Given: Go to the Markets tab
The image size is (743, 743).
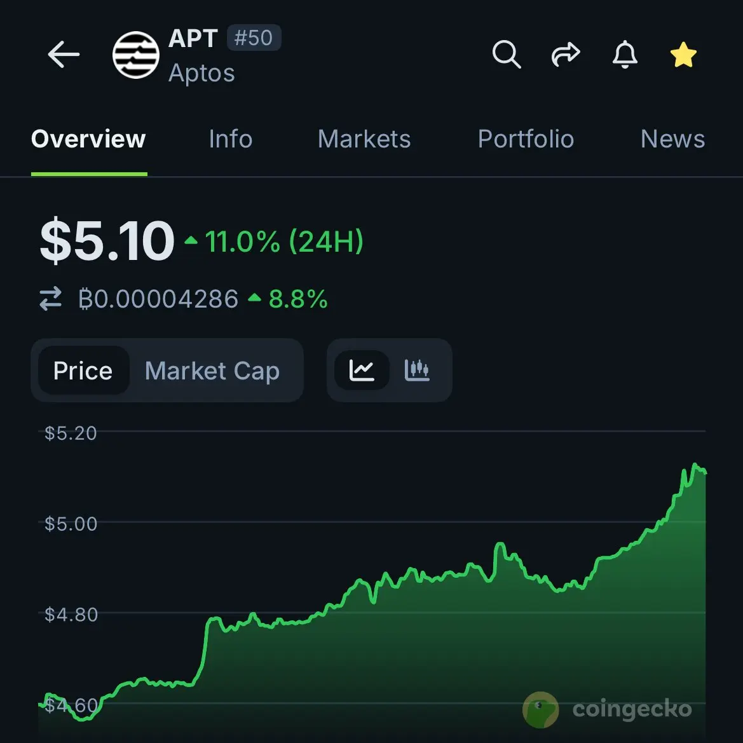Looking at the screenshot, I should pyautogui.click(x=364, y=139).
